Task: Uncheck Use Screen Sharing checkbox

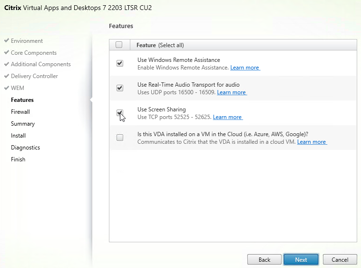Action: pos(120,113)
